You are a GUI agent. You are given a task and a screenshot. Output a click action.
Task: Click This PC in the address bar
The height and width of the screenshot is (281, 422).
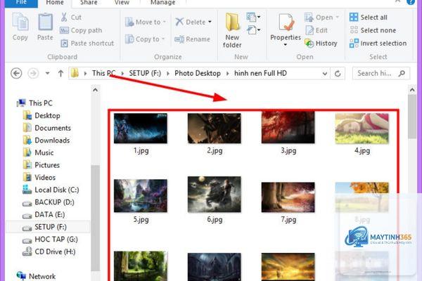point(103,73)
